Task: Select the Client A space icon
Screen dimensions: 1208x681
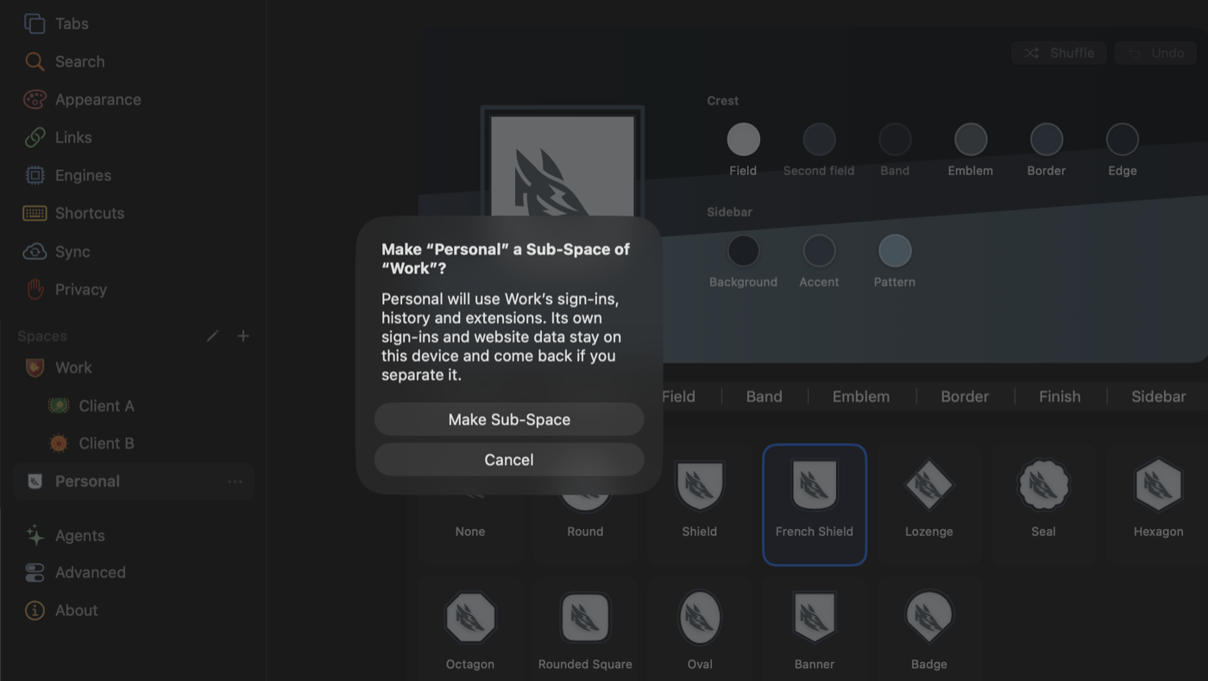Action: click(x=59, y=406)
